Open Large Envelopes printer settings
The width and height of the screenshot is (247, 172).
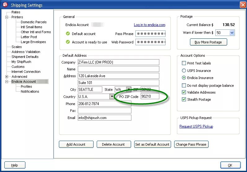33,42
